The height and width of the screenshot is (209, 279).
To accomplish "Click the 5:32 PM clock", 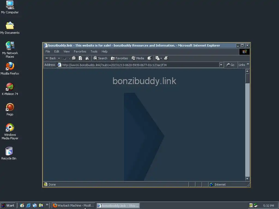I will click(268, 206).
